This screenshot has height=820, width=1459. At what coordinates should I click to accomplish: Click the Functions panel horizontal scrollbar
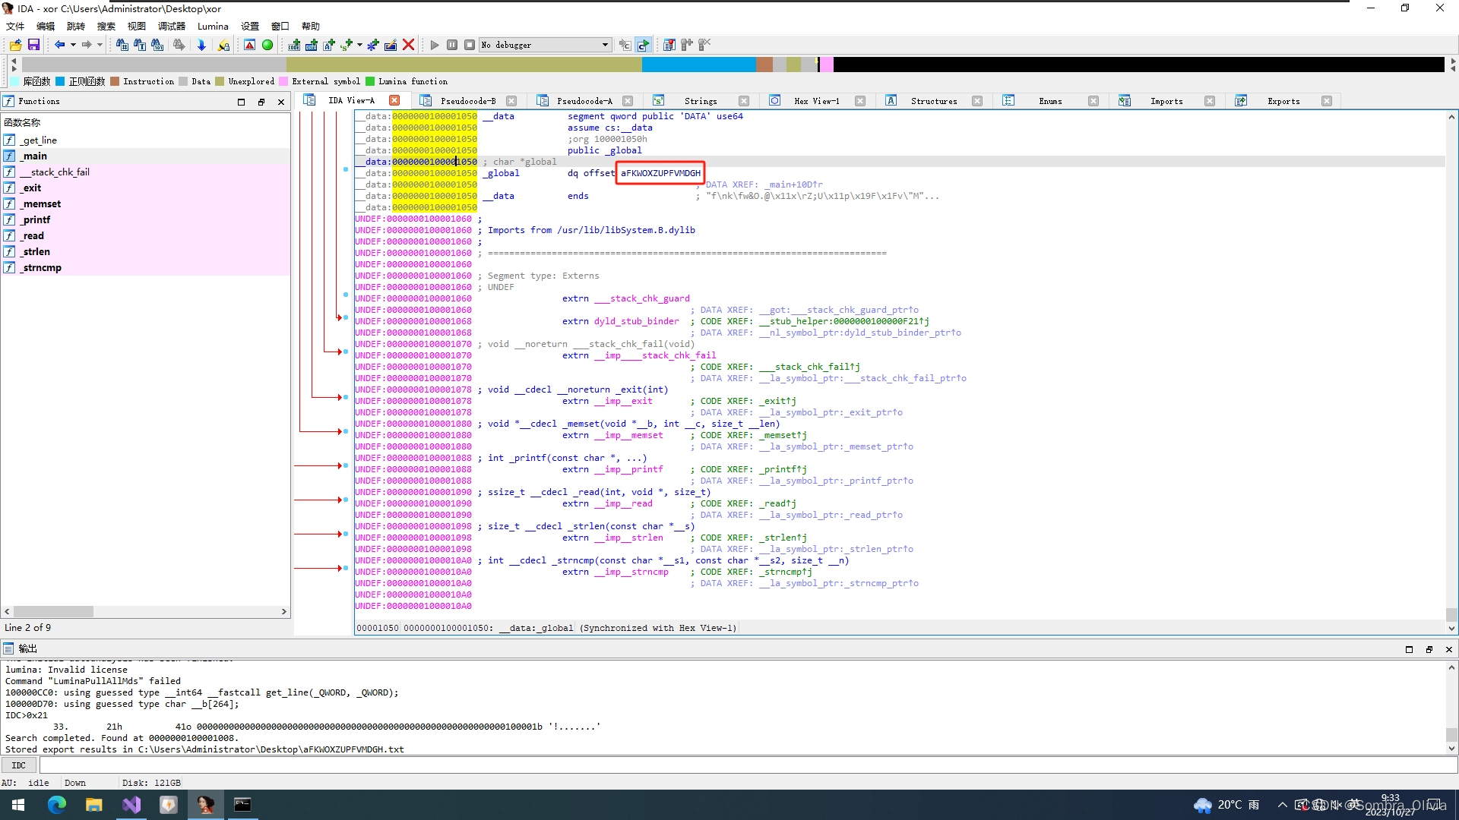pos(53,611)
